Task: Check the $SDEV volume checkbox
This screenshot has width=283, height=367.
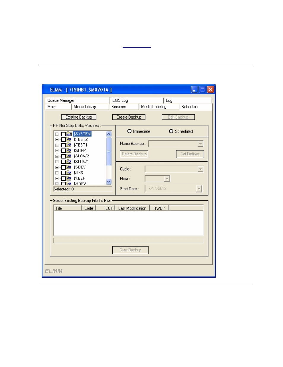Action: pos(63,167)
